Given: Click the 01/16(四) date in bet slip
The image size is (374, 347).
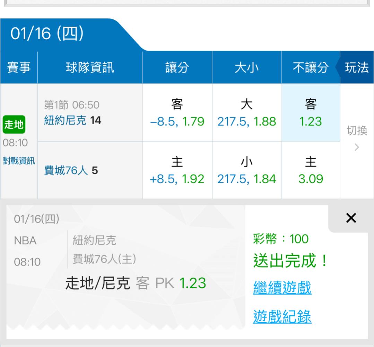Looking at the screenshot, I should 36,219.
